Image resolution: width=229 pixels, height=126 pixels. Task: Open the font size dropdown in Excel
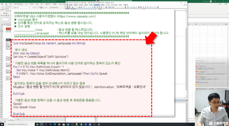[32, 8]
